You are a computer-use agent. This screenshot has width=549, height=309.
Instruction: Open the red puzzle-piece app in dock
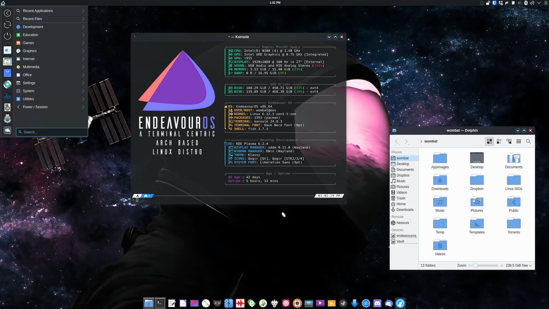click(x=240, y=303)
